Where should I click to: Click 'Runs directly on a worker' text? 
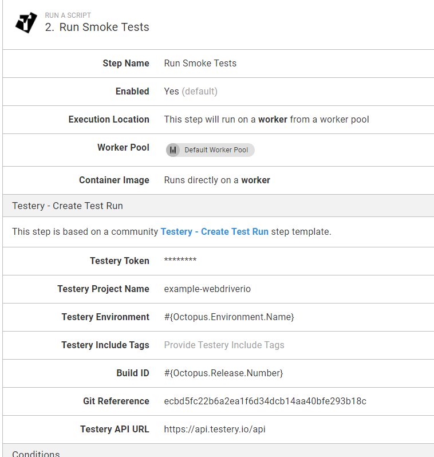click(217, 180)
